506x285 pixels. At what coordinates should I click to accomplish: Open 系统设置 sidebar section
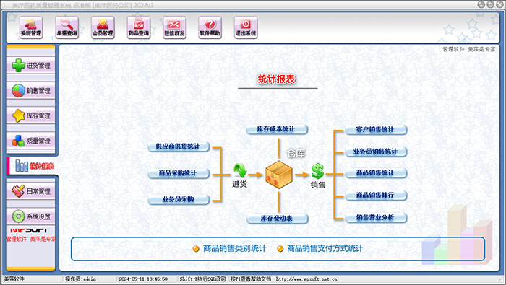[30, 216]
